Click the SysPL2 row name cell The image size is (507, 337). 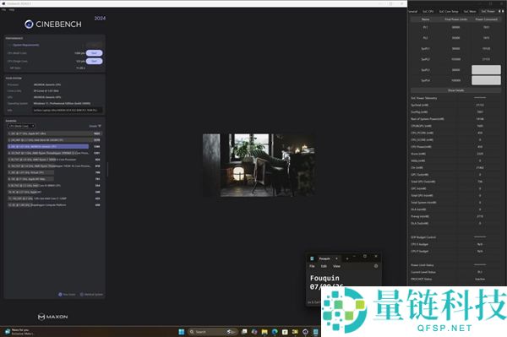(426, 59)
